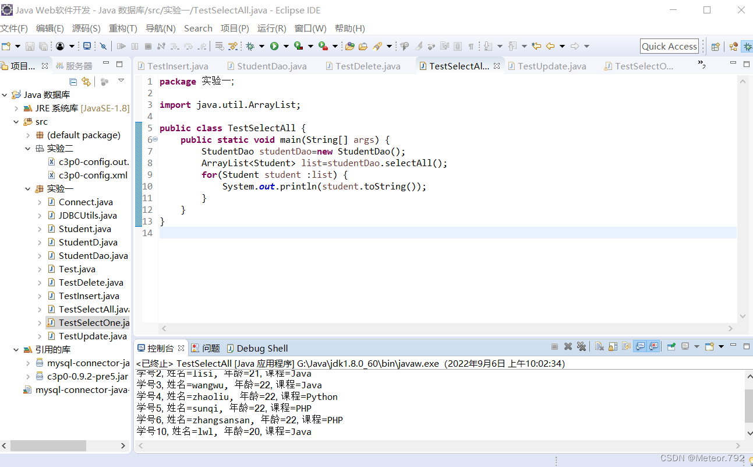The height and width of the screenshot is (467, 753).
Task: Click the Quick Access field
Action: (669, 45)
